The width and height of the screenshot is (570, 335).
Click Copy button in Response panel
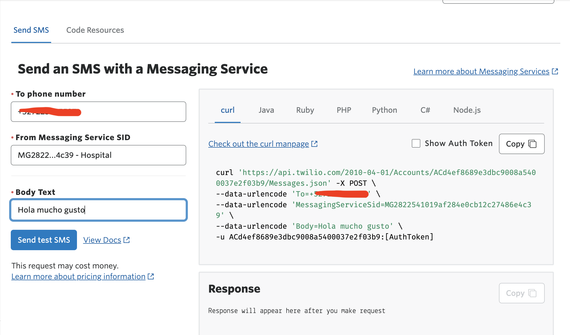pyautogui.click(x=522, y=293)
